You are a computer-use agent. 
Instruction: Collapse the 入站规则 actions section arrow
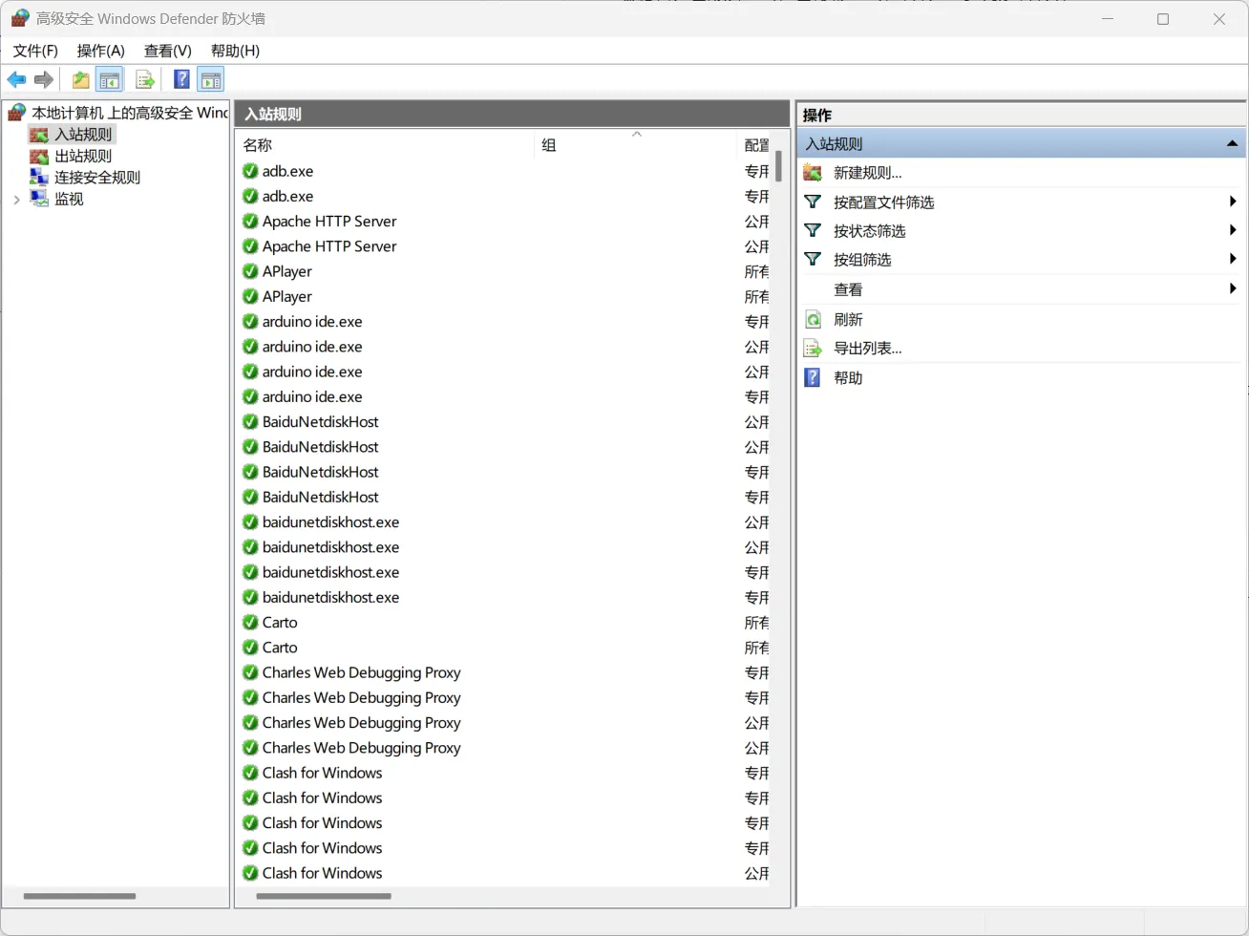click(x=1232, y=143)
